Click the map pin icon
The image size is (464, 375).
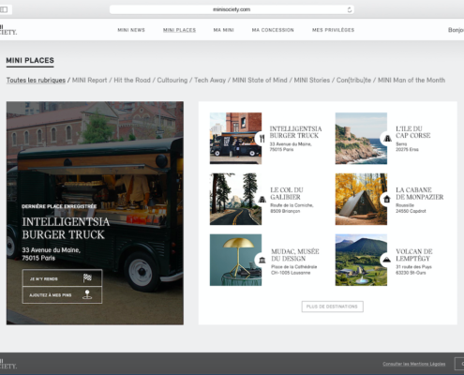point(87,294)
